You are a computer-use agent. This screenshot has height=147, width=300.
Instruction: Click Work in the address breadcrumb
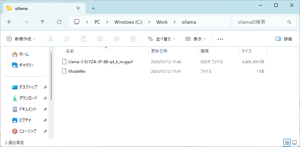click(x=162, y=22)
